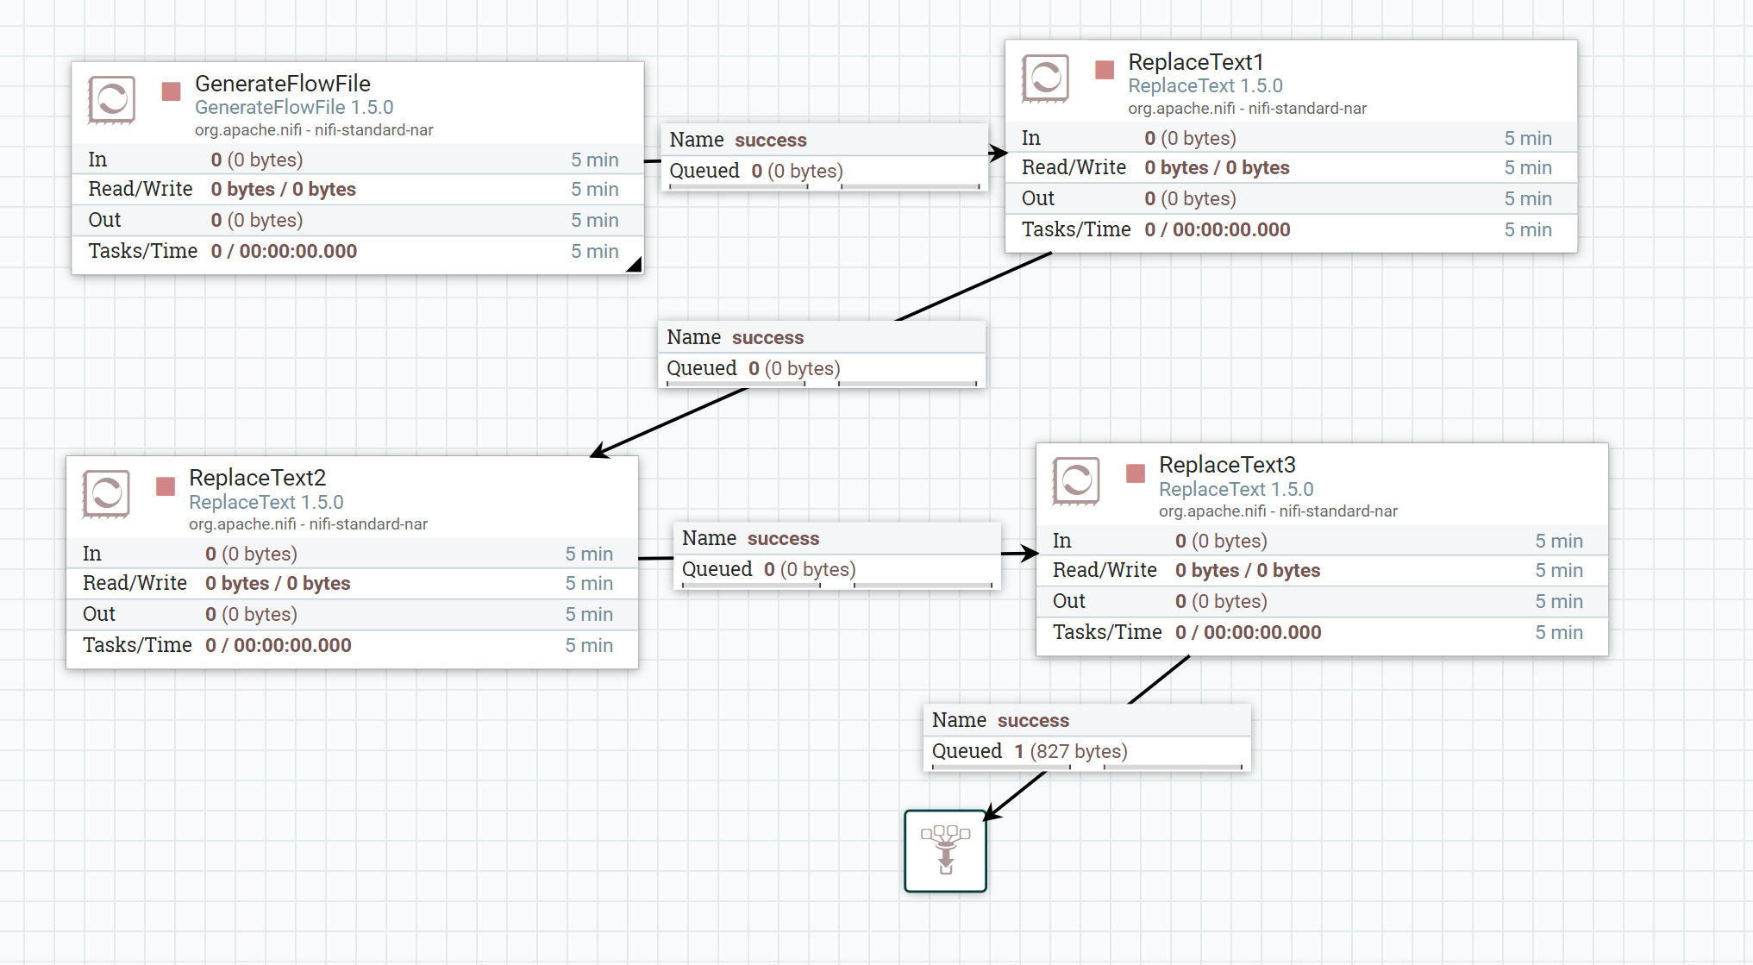The height and width of the screenshot is (965, 1753).
Task: Click the resize handle on GenerateFlowFile
Action: (634, 265)
